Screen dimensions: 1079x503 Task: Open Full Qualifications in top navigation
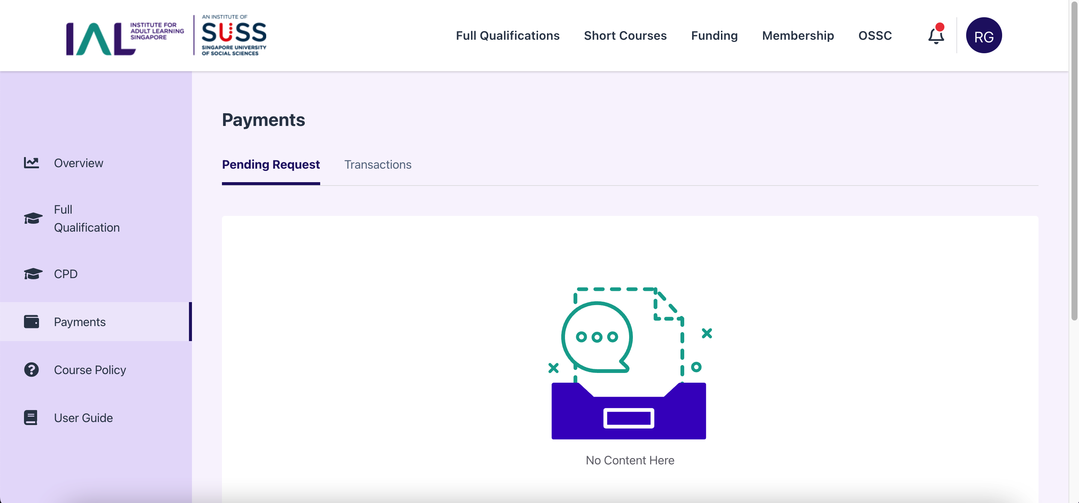tap(508, 36)
